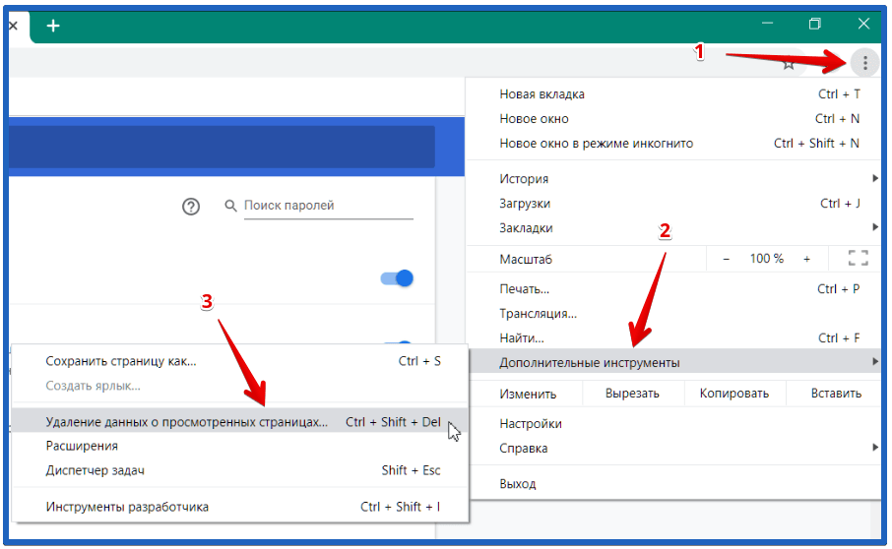
Task: Click the '100 %' zoom value
Action: pos(766,259)
